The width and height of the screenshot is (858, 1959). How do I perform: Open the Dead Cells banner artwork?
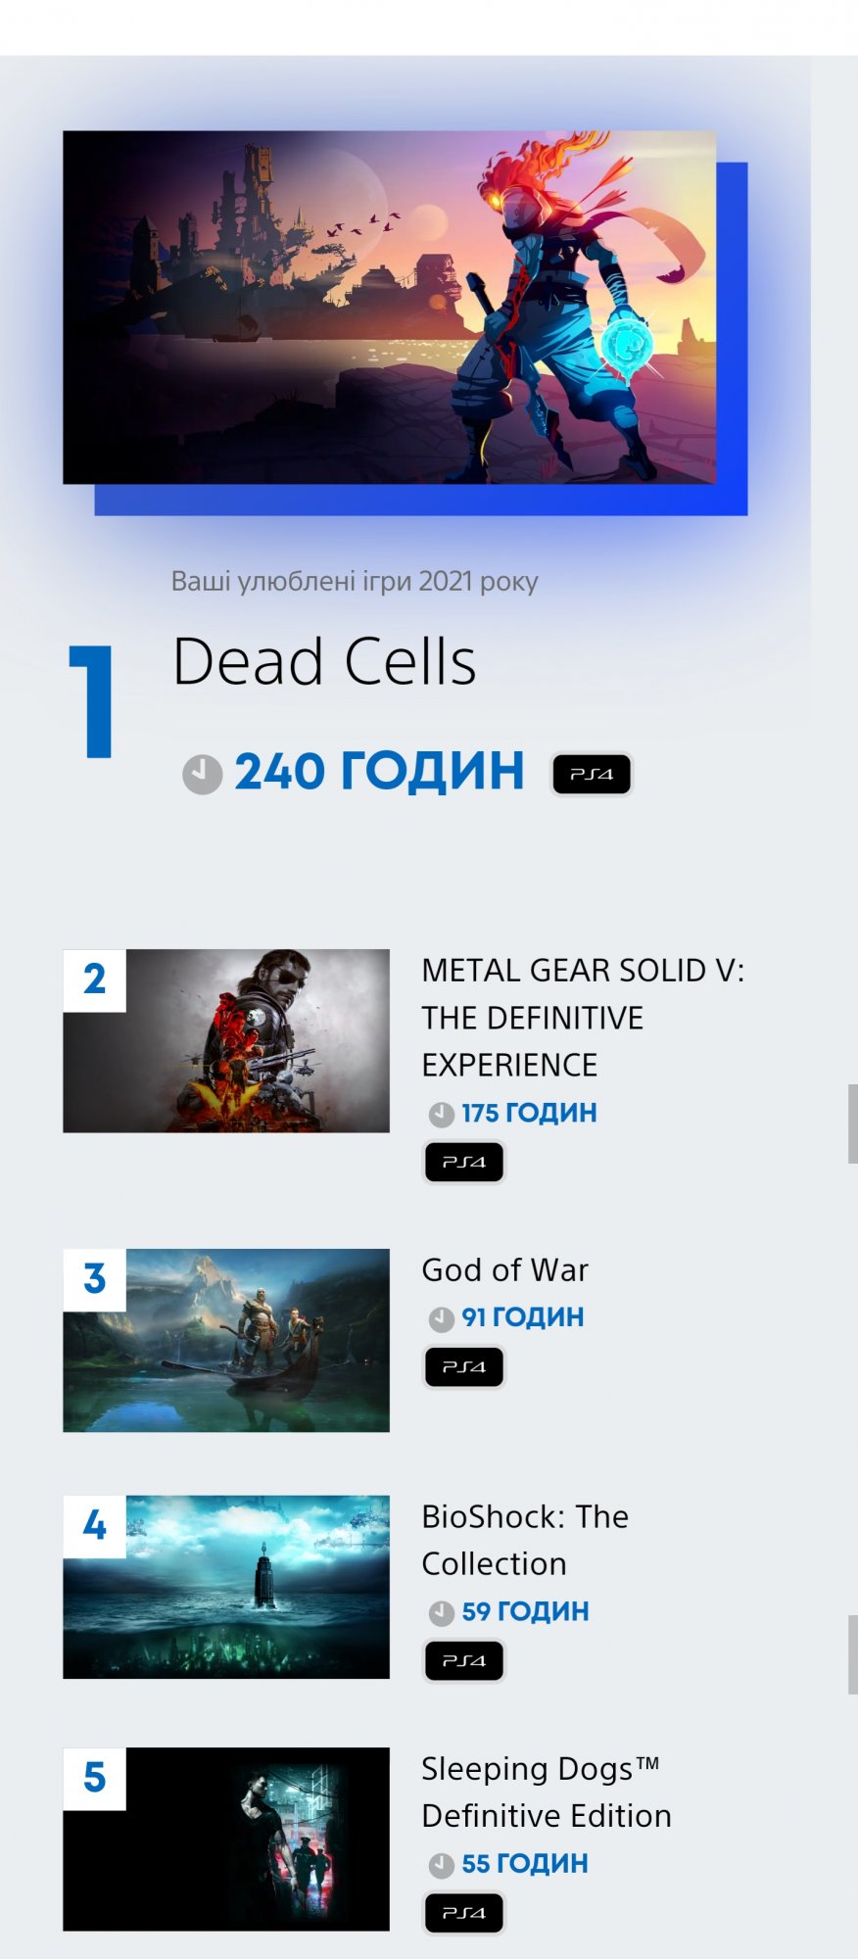coord(389,307)
